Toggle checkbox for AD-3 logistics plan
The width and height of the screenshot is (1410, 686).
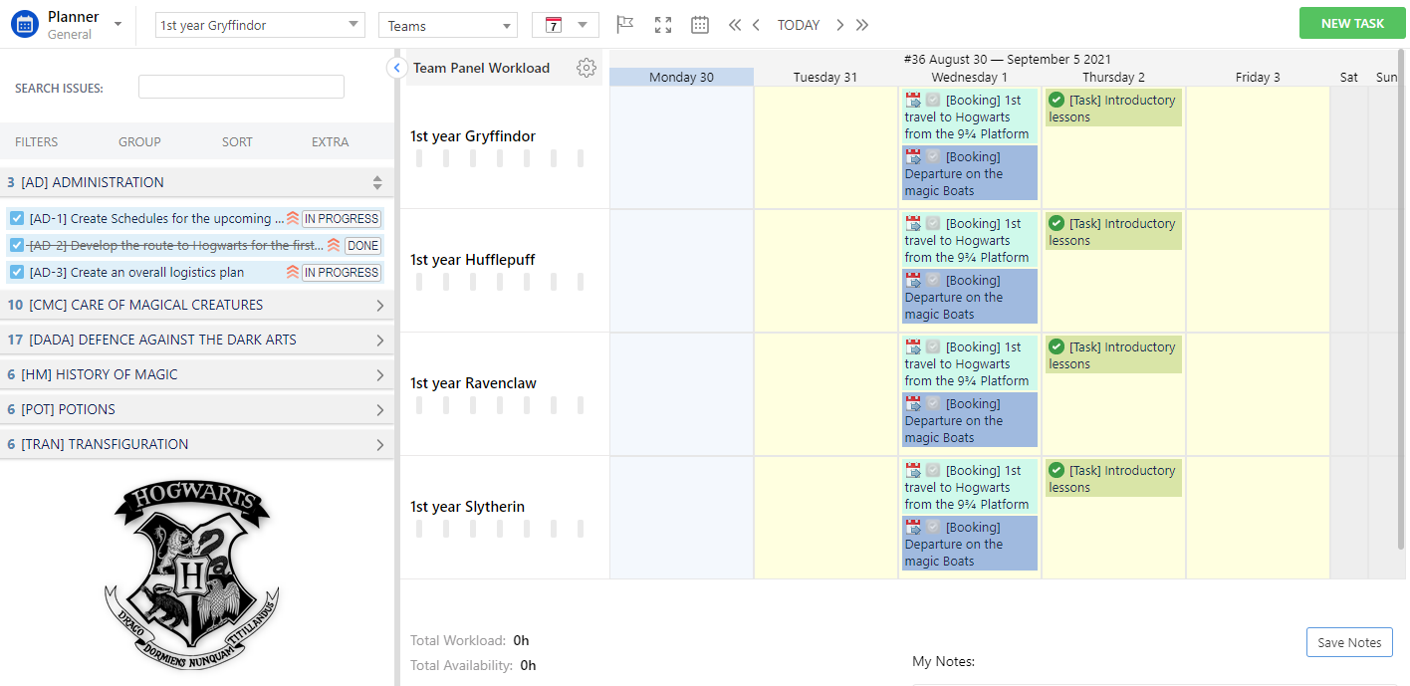click(17, 272)
